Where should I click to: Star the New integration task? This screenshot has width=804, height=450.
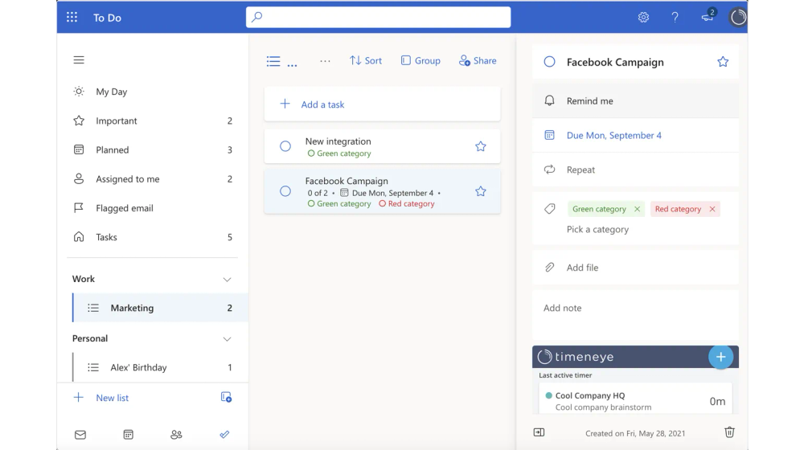[x=481, y=146]
